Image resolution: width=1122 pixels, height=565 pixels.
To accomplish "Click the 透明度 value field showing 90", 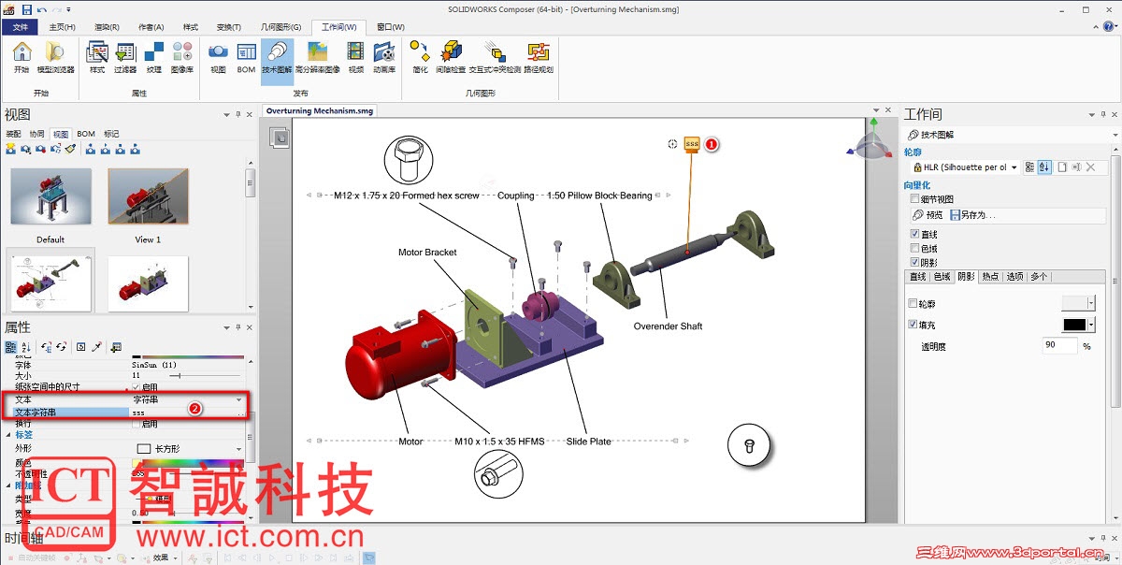I will pos(1060,345).
